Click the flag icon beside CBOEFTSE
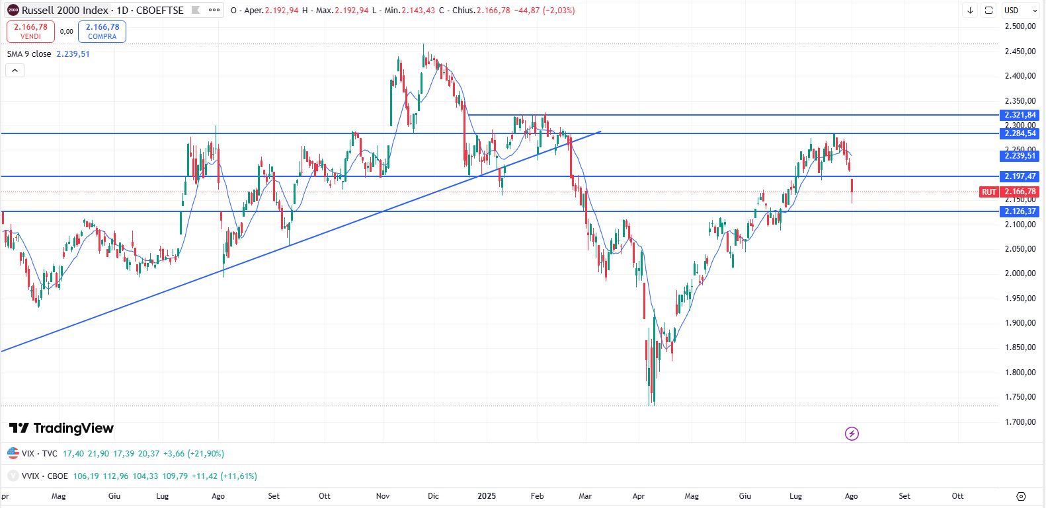Viewport: 1046px width, 508px height. click(196, 11)
